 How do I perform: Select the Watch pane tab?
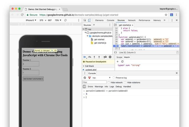click(x=127, y=57)
